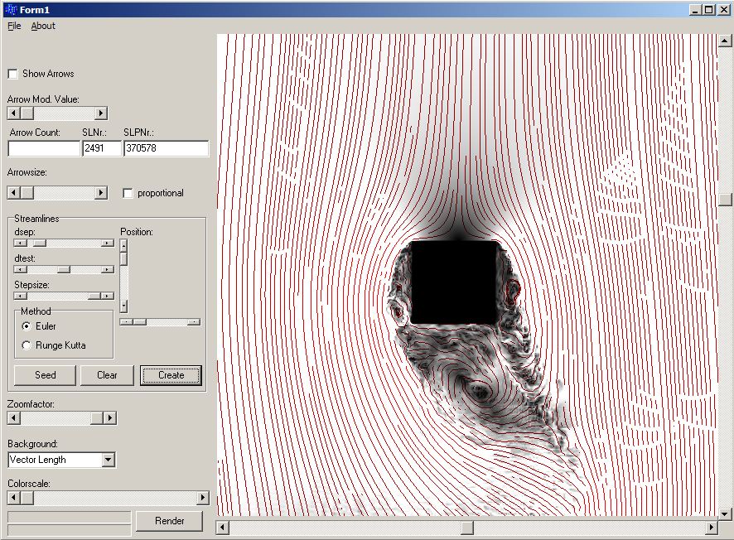Enable the Show Arrows checkbox
The width and height of the screenshot is (734, 540).
(12, 74)
